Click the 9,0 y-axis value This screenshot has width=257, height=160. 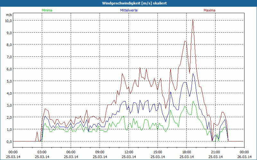[9, 33]
